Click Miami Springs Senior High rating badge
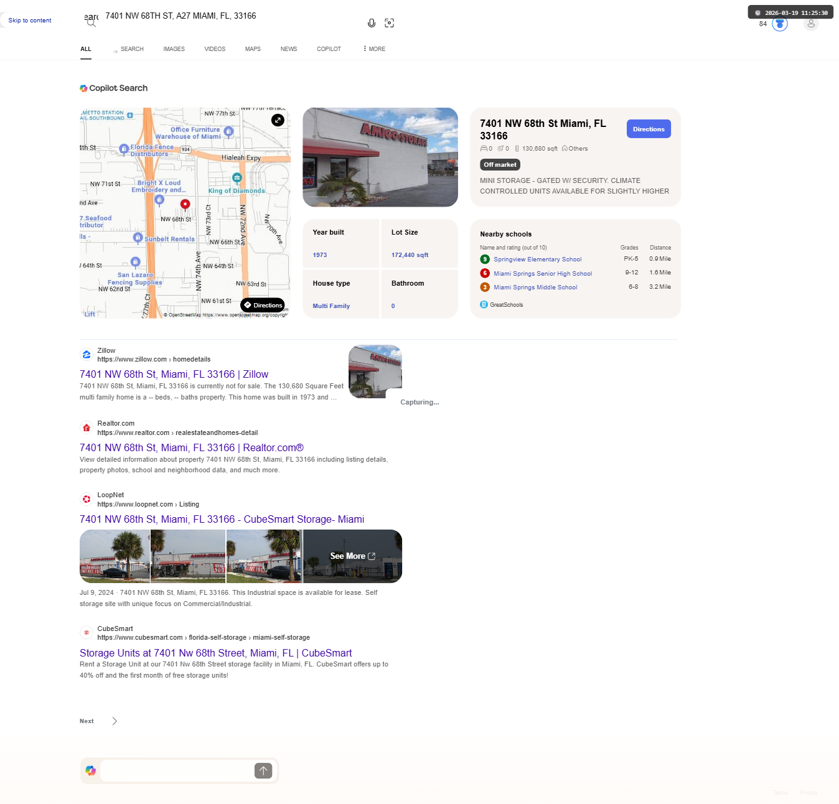This screenshot has height=804, width=839. tap(485, 273)
